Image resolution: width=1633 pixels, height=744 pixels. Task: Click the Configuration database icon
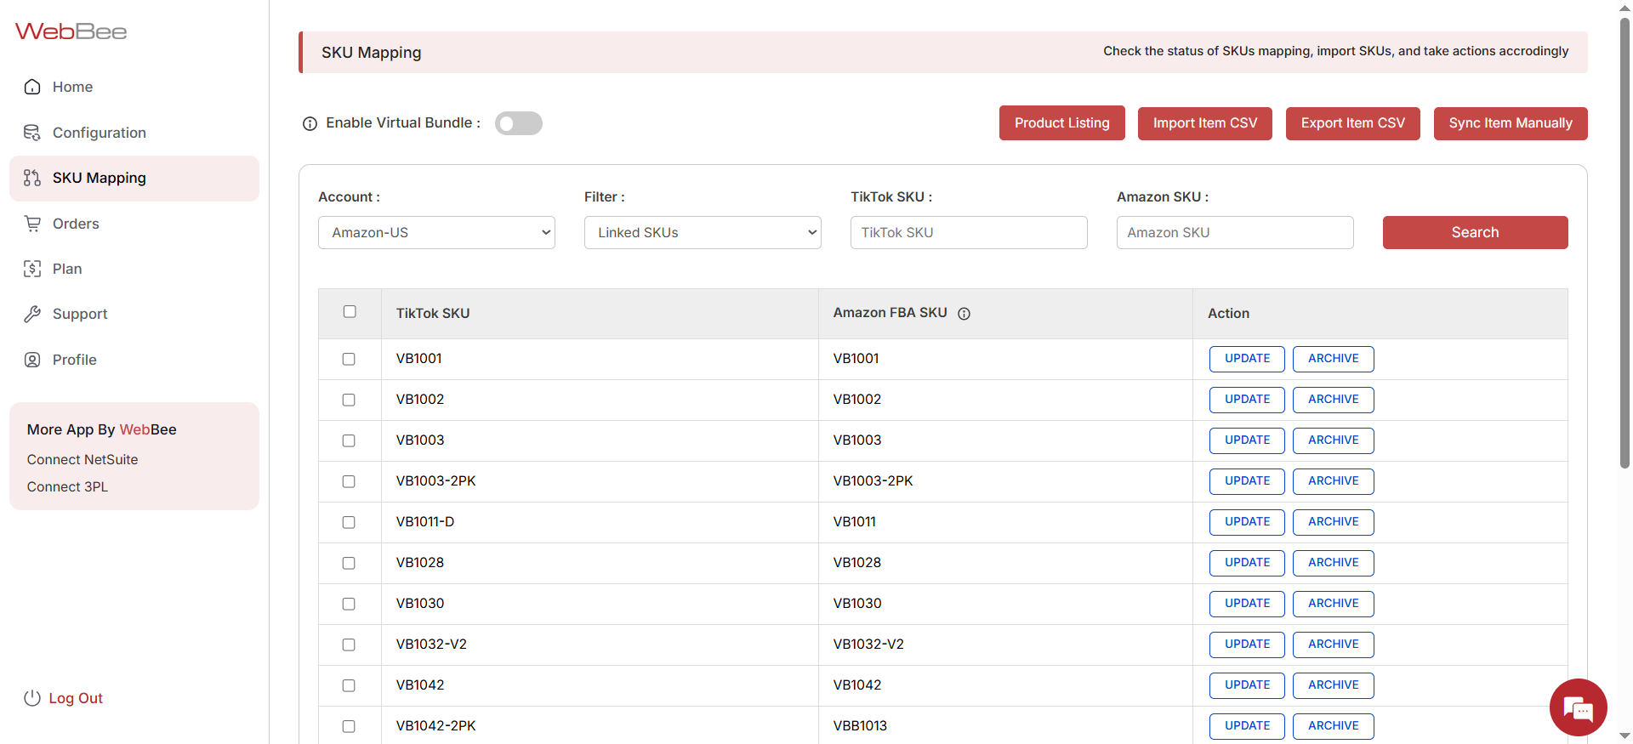[x=32, y=133]
